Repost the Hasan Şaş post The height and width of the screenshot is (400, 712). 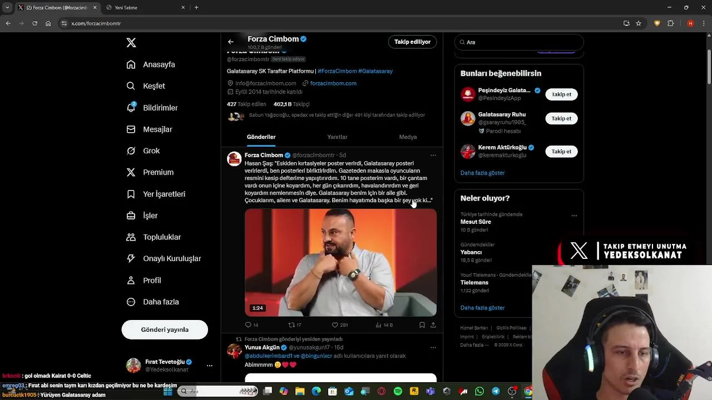[x=294, y=325]
